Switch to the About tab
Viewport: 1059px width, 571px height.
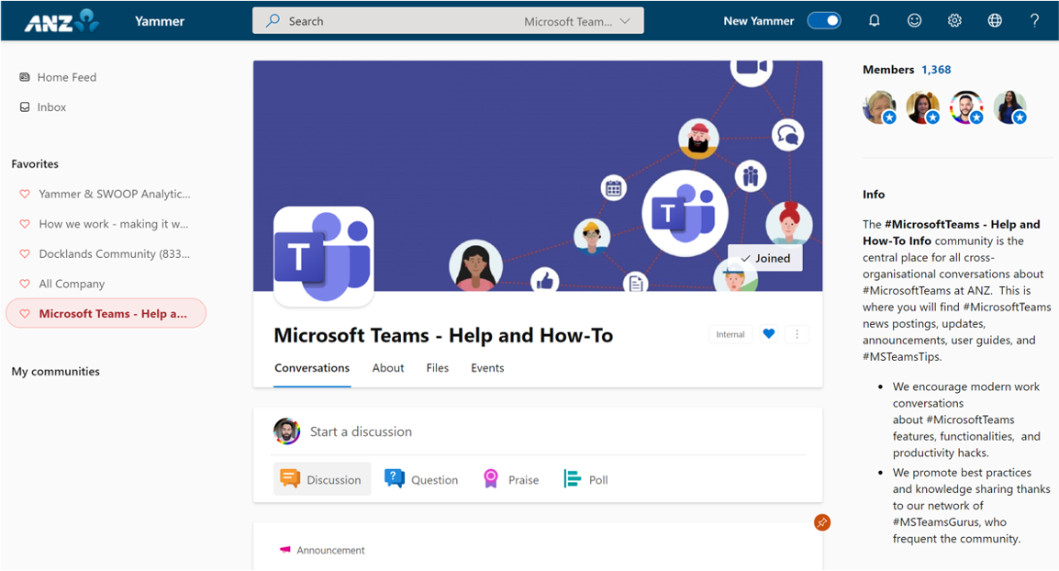coord(388,367)
